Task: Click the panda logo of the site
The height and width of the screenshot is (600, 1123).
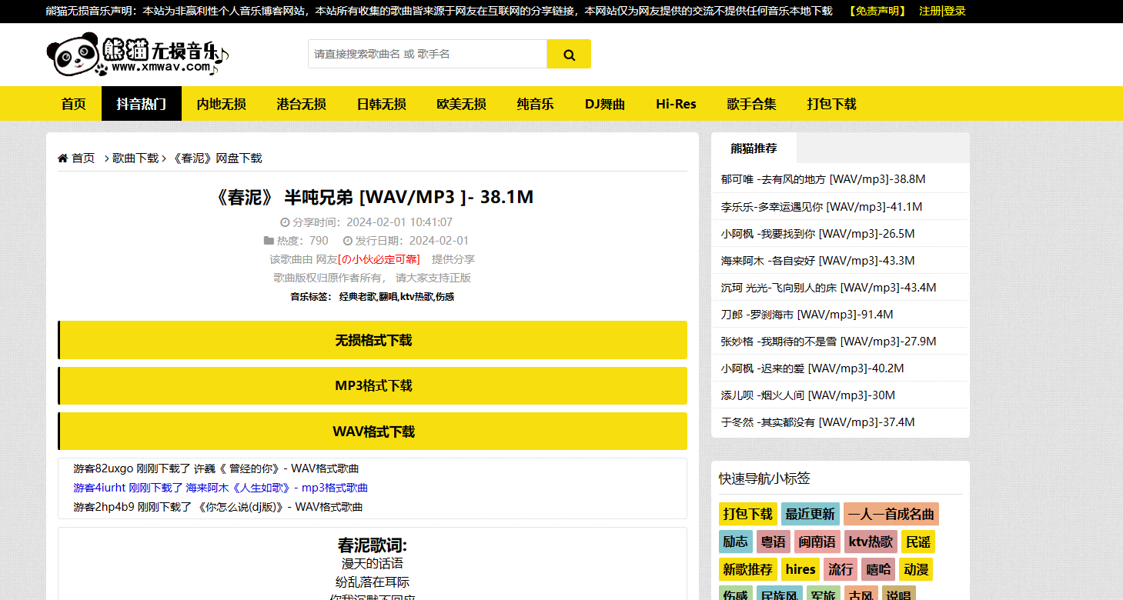Action: [x=73, y=55]
